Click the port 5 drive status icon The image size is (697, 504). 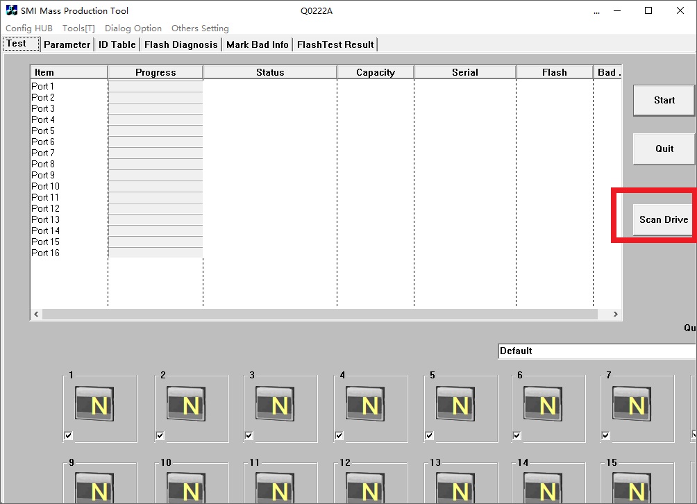click(x=455, y=404)
